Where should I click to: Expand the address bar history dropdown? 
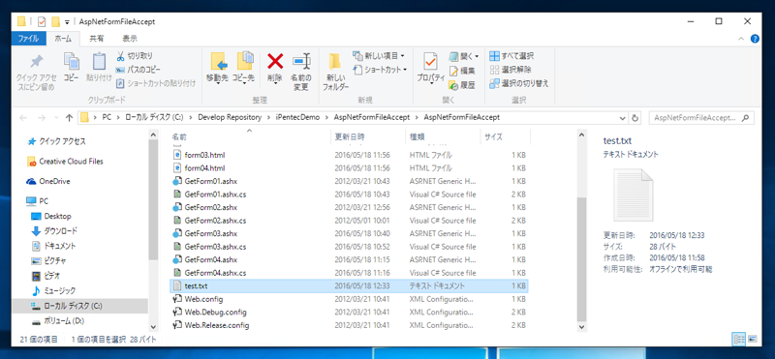(x=623, y=118)
